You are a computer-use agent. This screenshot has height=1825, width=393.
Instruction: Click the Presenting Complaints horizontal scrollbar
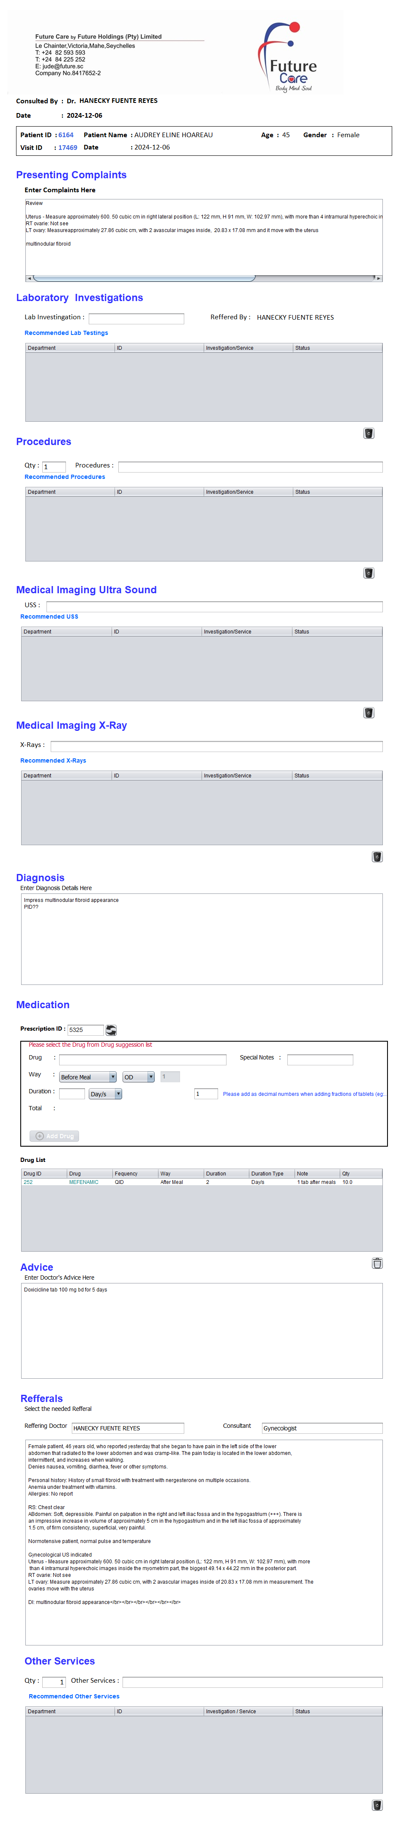tap(142, 279)
